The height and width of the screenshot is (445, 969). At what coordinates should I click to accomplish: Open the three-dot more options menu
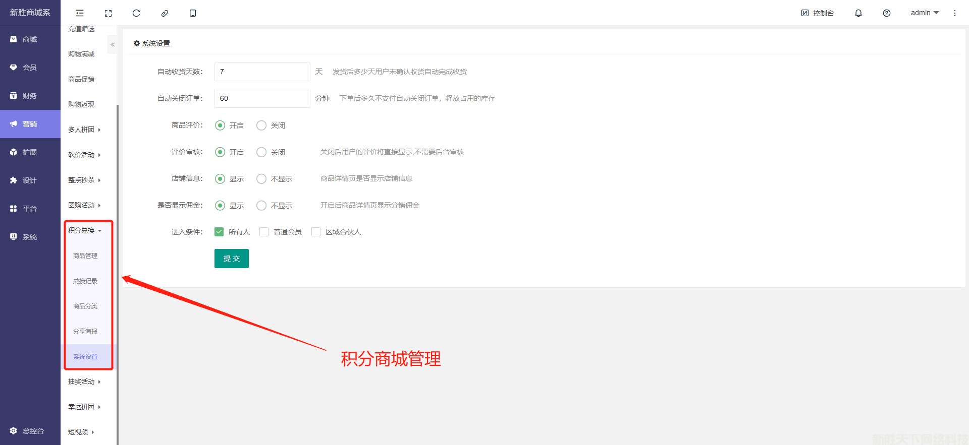pyautogui.click(x=954, y=13)
